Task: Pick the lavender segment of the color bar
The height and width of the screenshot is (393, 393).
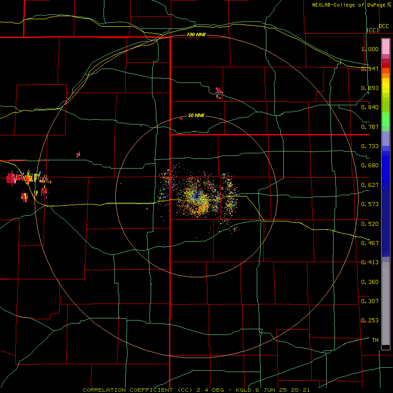Action: (x=386, y=138)
